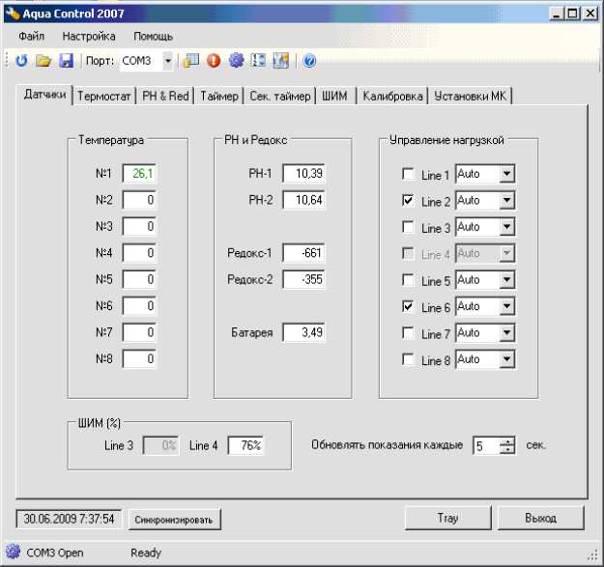Expand the Line 3 Auto mode dropdown
The image size is (604, 567).
pyautogui.click(x=506, y=228)
